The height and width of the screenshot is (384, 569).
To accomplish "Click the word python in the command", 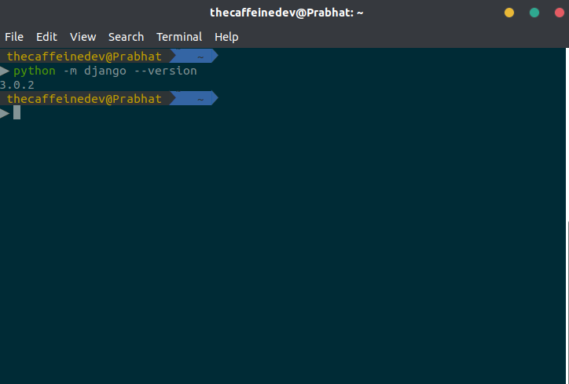I will tap(35, 71).
